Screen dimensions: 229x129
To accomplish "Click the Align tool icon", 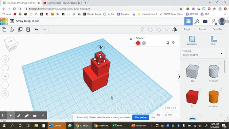I will pos(167,29).
